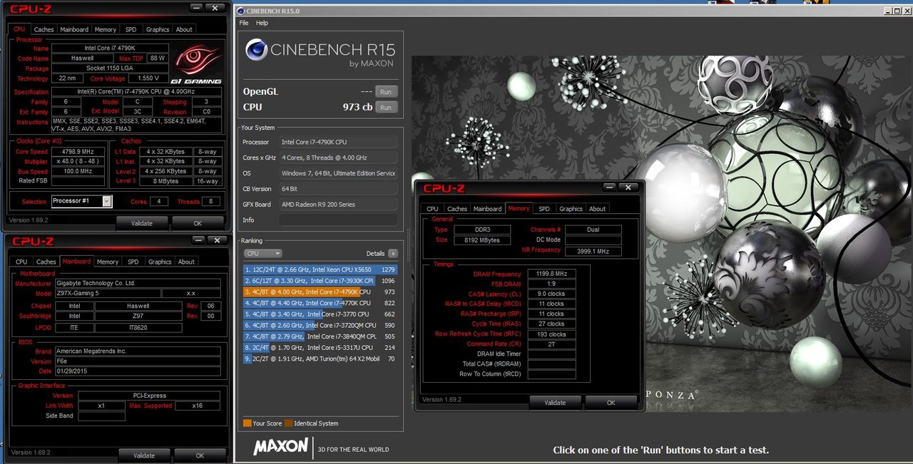Click the Cinebench app icon in its title bar
The image size is (913, 464).
[x=240, y=11]
